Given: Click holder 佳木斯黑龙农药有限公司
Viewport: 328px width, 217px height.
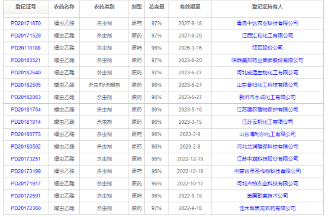Looking at the screenshot, I should pyautogui.click(x=268, y=208).
